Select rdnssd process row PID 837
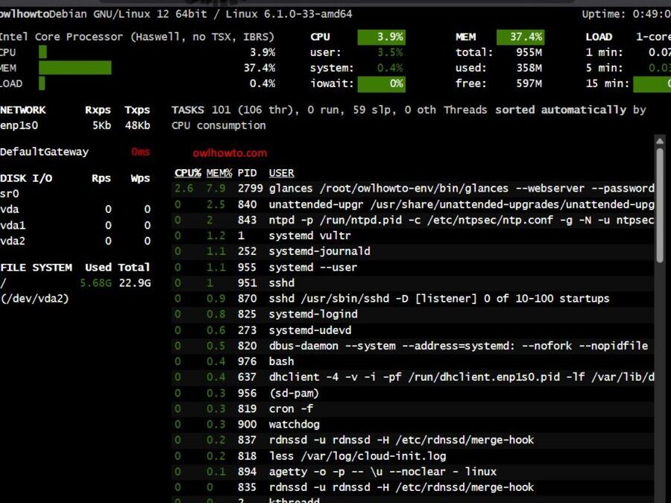This screenshot has height=503, width=671. (x=413, y=440)
